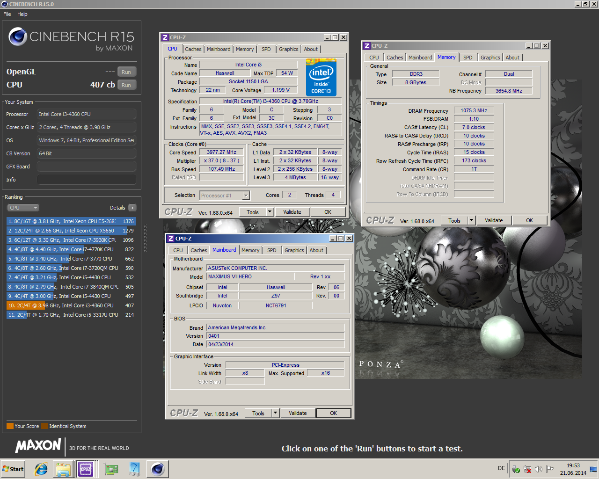Open the Windows Start menu
Viewport: 599px width, 479px height.
[x=13, y=469]
